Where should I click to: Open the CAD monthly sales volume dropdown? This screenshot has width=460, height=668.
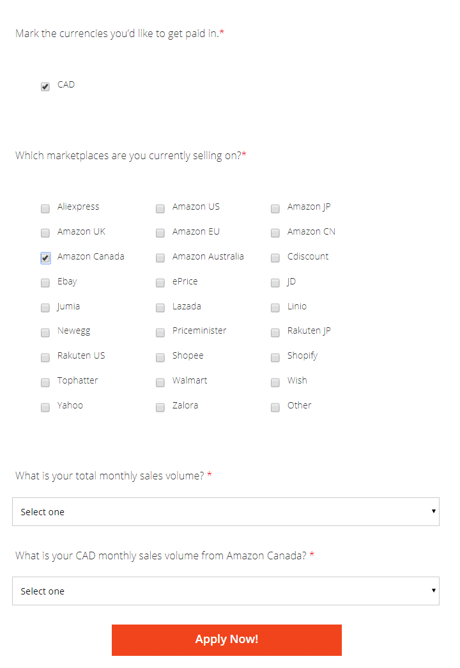click(x=226, y=591)
